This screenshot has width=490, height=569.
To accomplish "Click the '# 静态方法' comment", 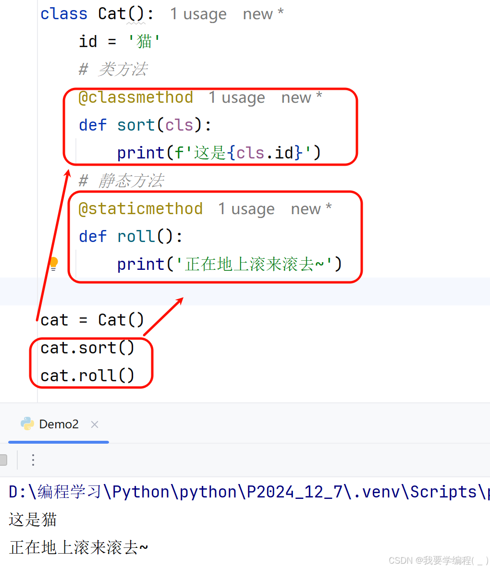I will coord(121,181).
